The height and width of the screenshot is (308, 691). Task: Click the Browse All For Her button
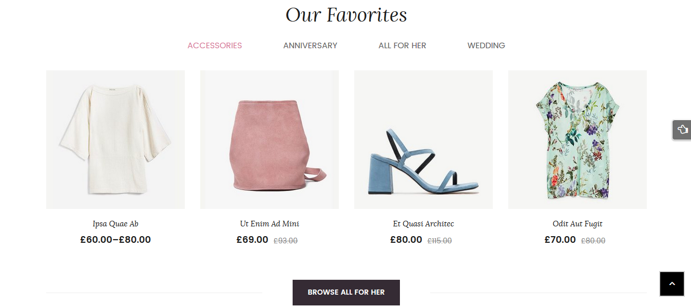click(346, 292)
